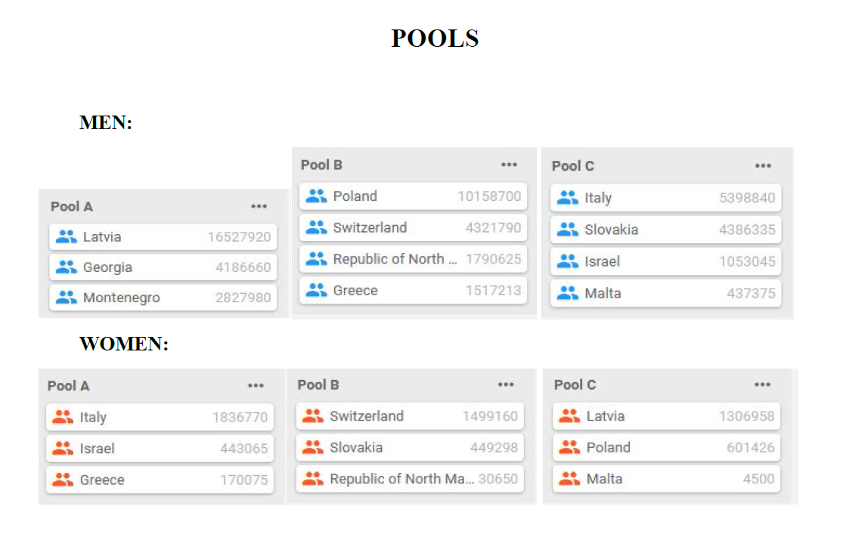Viewport: 846px width, 537px height.
Task: Click the Republic of North Ma… row with 30650
Action: (x=410, y=479)
